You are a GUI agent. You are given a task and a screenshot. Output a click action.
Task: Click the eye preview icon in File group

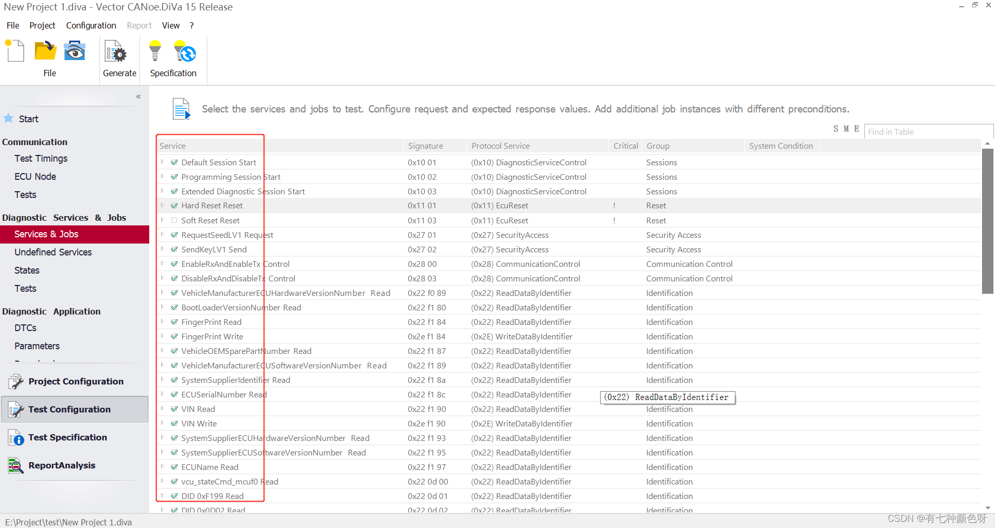click(75, 51)
